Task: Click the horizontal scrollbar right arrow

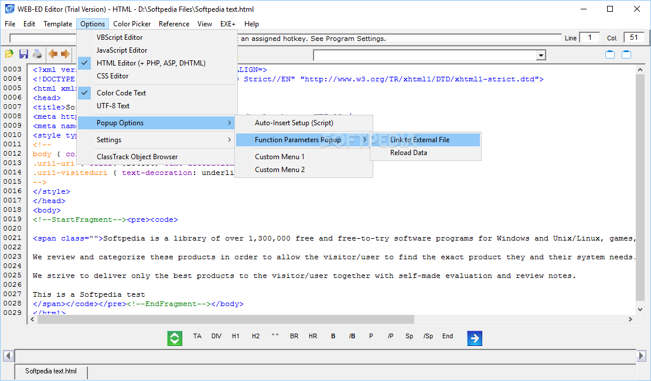Action: pos(630,319)
